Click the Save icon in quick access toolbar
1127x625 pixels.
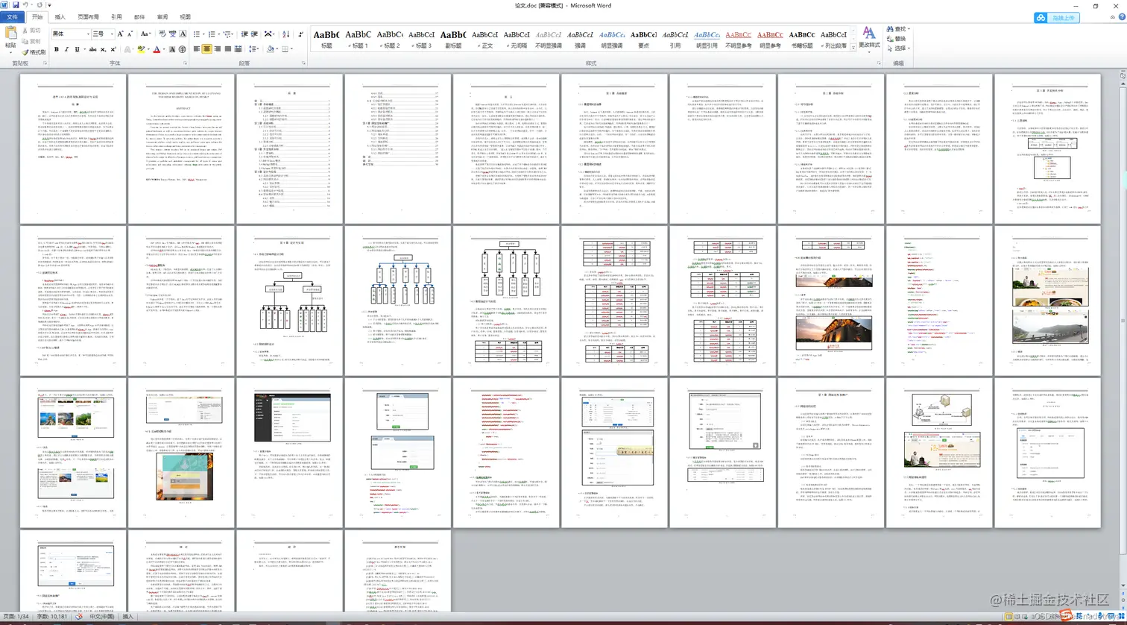16,4
